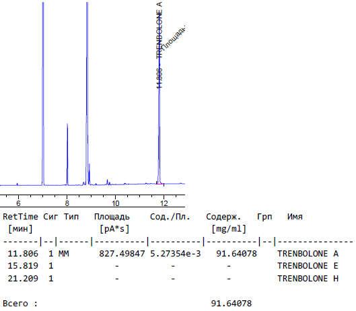Click the small peak at 8 minutes
Image resolution: width=356 pixels, height=311 pixels.
pos(67,154)
